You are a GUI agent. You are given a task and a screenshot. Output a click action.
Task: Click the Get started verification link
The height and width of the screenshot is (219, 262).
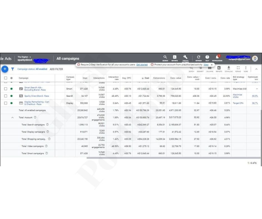142,65
